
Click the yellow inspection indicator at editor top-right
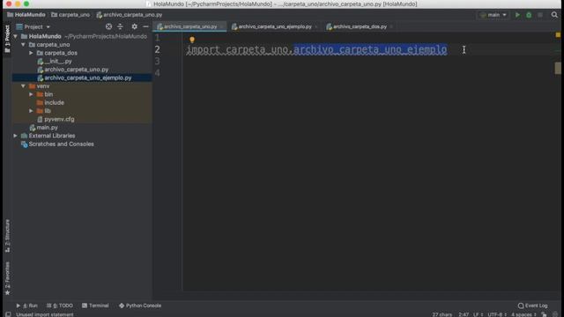click(558, 35)
